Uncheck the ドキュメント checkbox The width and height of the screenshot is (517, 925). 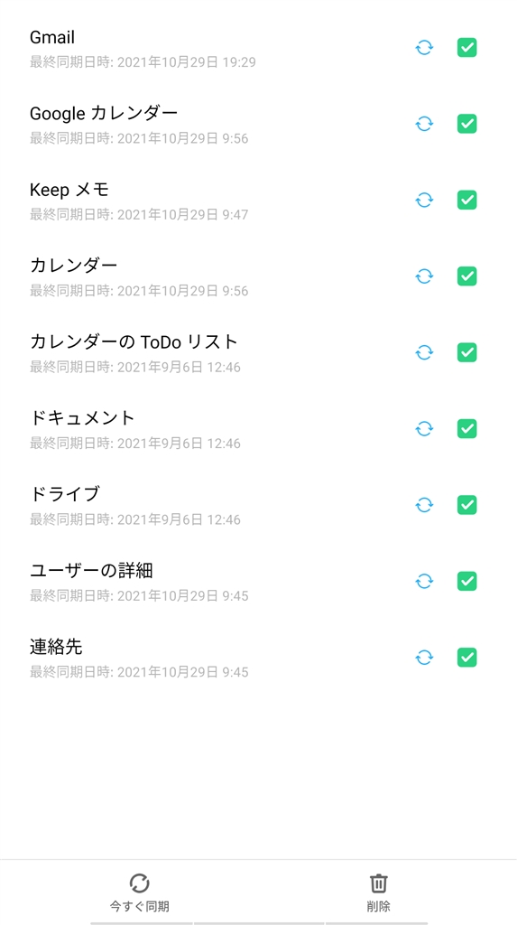click(466, 429)
